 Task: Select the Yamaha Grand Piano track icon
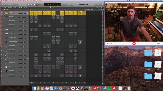click(x=6, y=42)
